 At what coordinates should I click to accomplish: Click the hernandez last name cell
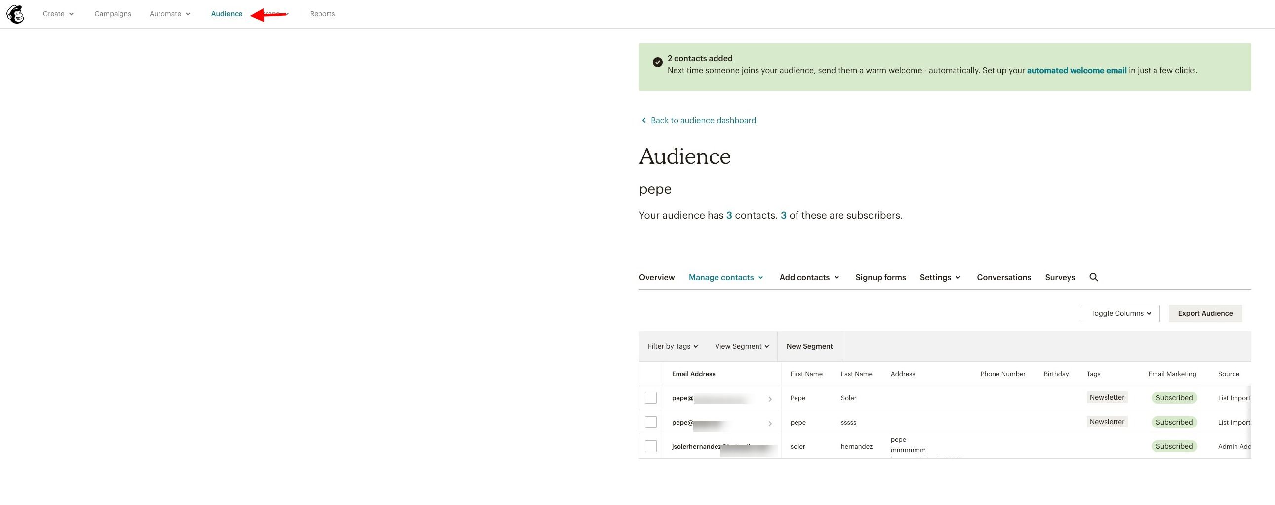tap(856, 447)
